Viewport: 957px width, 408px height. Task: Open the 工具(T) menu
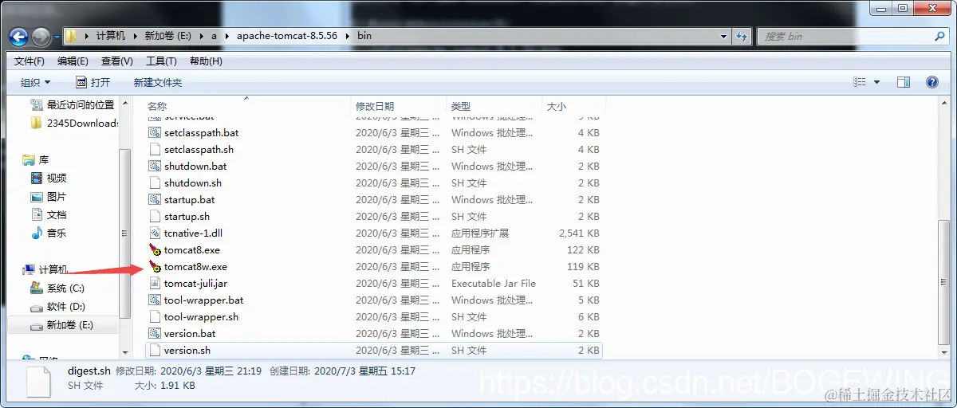coord(161,61)
